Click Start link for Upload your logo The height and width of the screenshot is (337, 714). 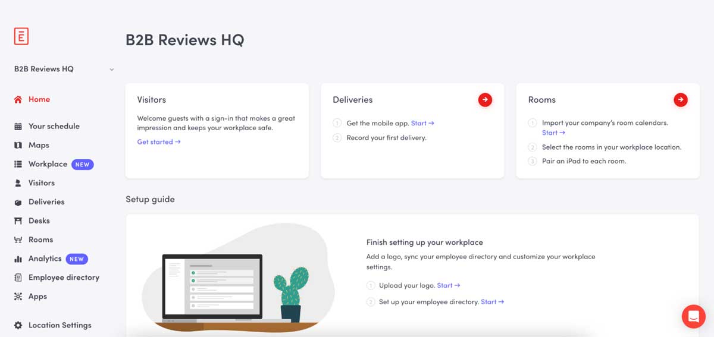click(x=449, y=286)
